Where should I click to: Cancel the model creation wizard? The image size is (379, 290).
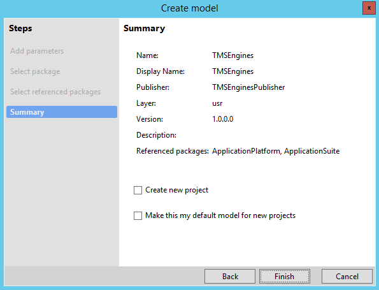coord(347,276)
